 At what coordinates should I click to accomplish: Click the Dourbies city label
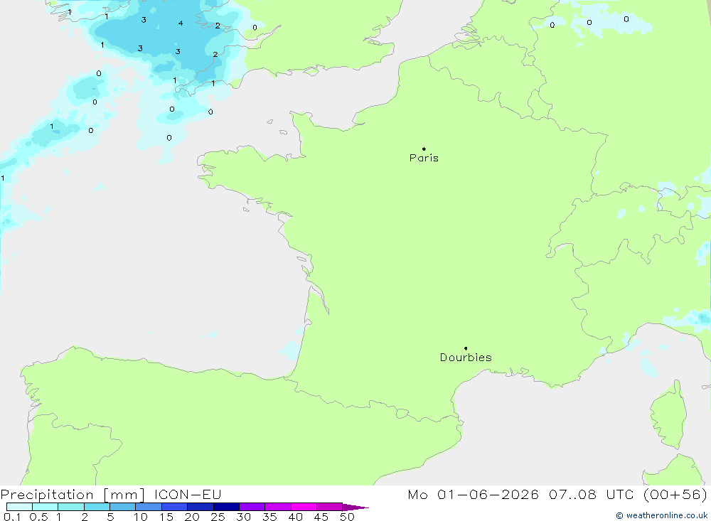coord(466,358)
